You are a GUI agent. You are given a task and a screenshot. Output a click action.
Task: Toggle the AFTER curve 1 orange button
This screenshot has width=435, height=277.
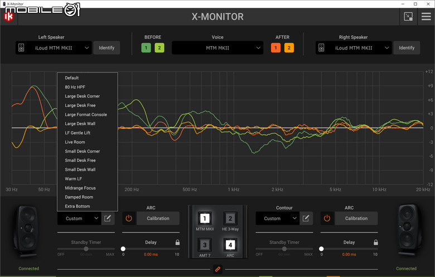(x=275, y=48)
